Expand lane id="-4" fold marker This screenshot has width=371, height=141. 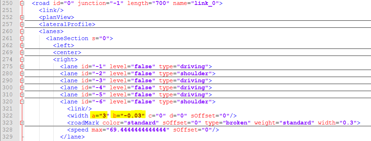coord(22,88)
